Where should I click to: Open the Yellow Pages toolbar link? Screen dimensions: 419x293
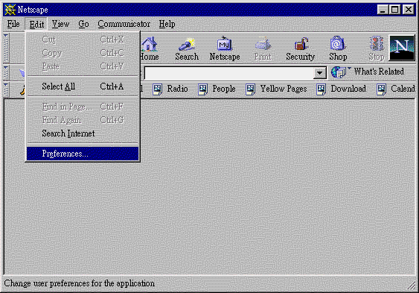[276, 89]
